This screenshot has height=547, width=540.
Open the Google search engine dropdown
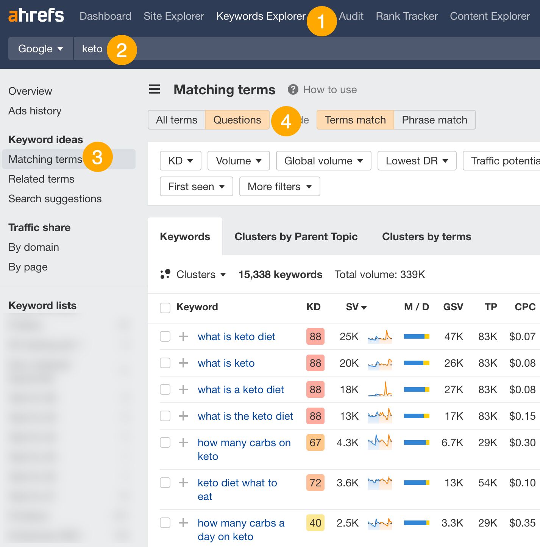coord(40,48)
